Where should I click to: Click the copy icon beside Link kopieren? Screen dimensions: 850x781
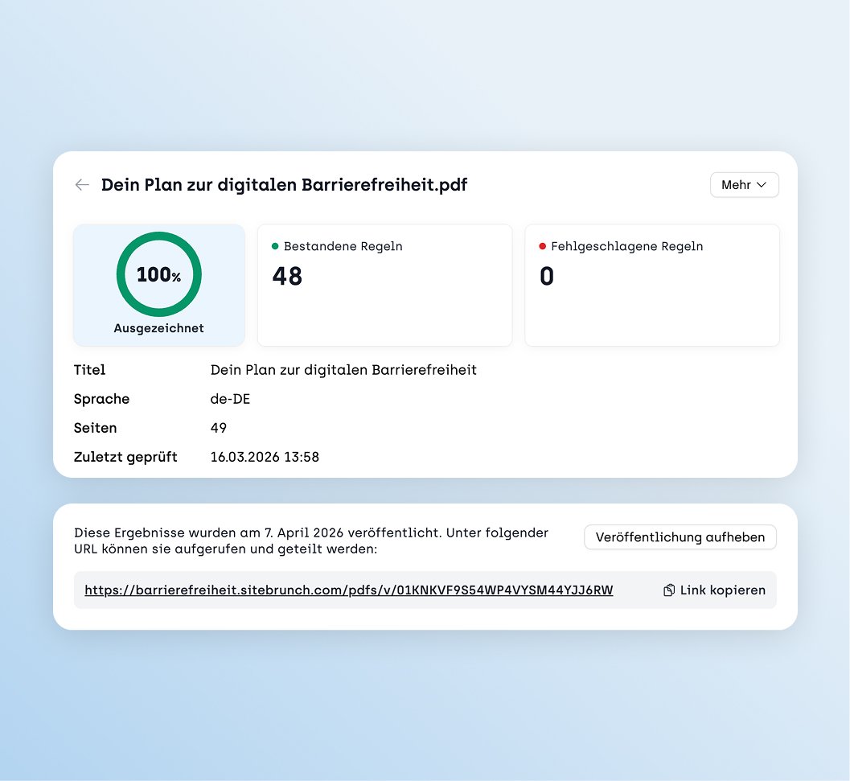click(x=668, y=590)
